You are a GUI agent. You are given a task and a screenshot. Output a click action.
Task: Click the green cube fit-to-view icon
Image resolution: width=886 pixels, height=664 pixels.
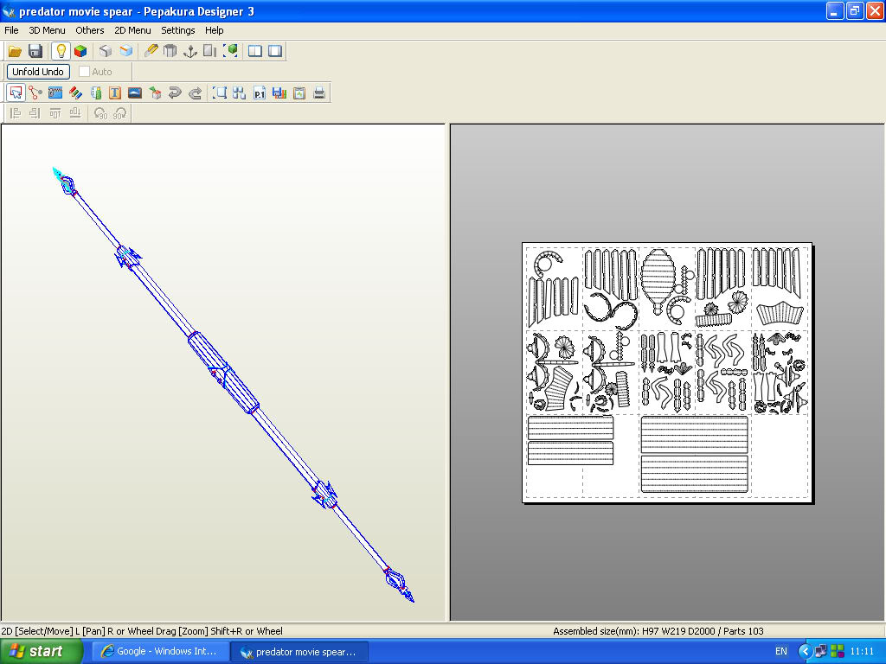(230, 51)
